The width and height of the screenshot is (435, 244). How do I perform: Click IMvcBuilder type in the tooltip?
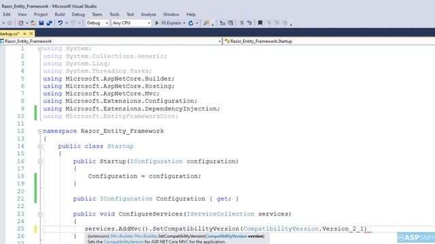[122, 237]
